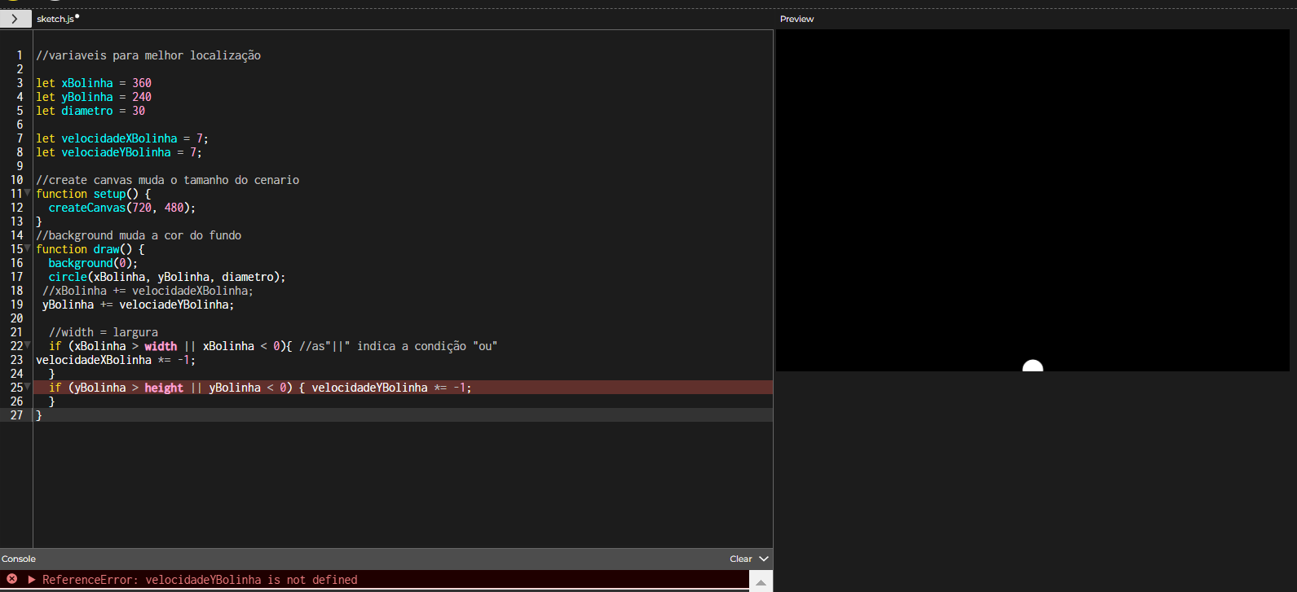Click the highlighted error line 25 code
Viewport: 1297px width, 592px height.
click(260, 388)
